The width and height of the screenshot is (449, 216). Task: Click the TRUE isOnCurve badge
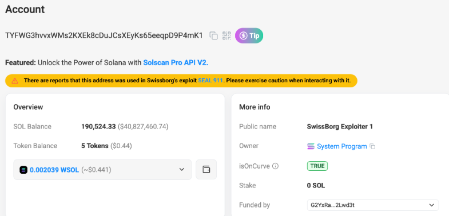(x=317, y=166)
